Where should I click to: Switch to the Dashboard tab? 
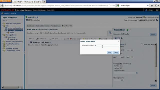point(30,26)
